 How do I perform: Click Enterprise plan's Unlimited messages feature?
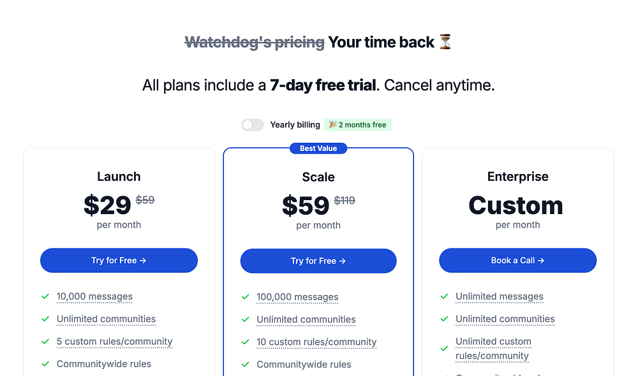(x=500, y=296)
